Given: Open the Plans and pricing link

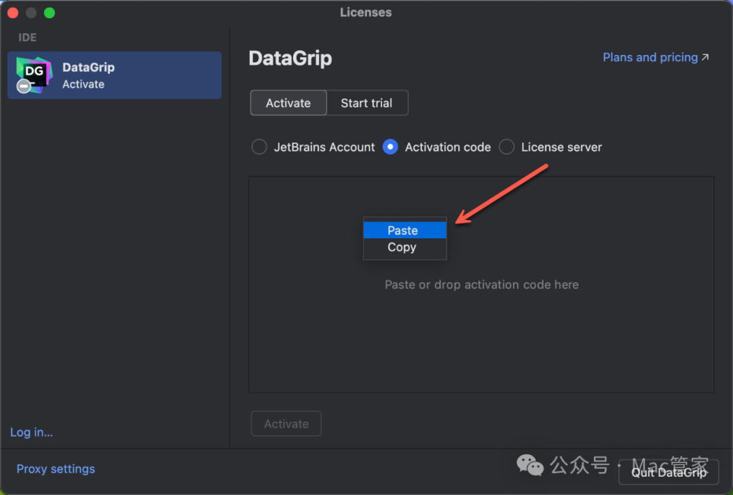Looking at the screenshot, I should [650, 58].
